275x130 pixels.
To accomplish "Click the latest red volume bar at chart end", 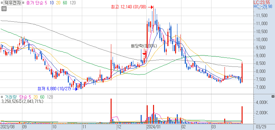I will 242,115.
